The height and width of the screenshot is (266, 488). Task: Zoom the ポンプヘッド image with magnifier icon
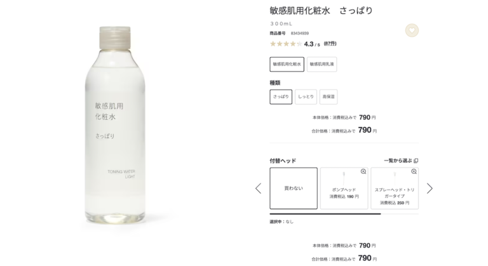point(363,172)
